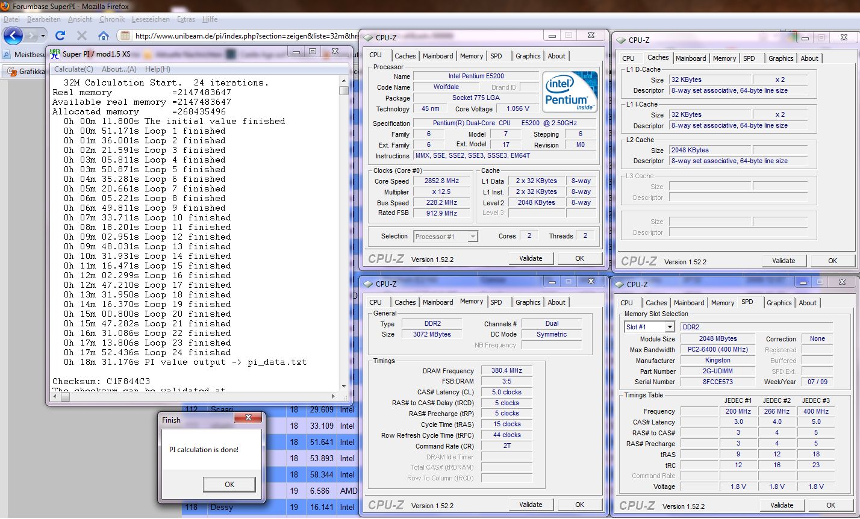Click the '8FCCE573' serial number value
Screen dimensions: 860x519
tap(718, 382)
